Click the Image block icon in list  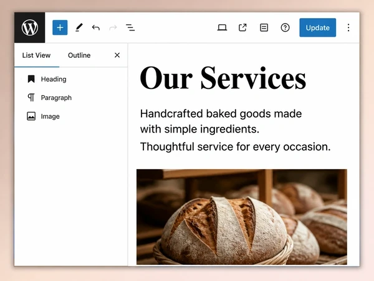click(x=31, y=116)
